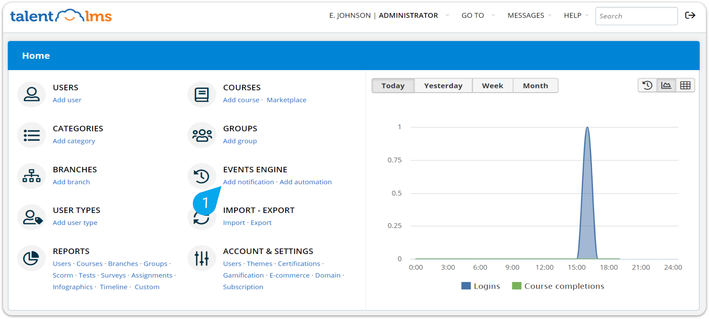Click the logout arrow icon
This screenshot has height=319, width=709.
point(690,15)
